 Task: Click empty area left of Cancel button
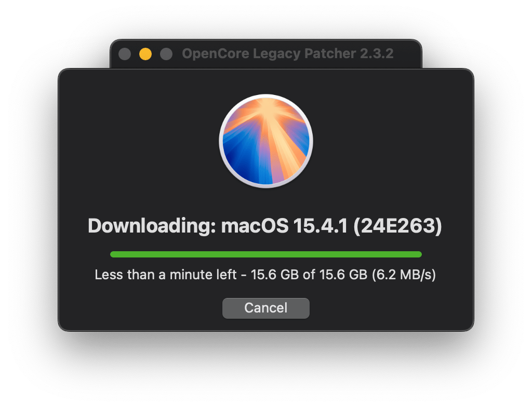click(156, 308)
